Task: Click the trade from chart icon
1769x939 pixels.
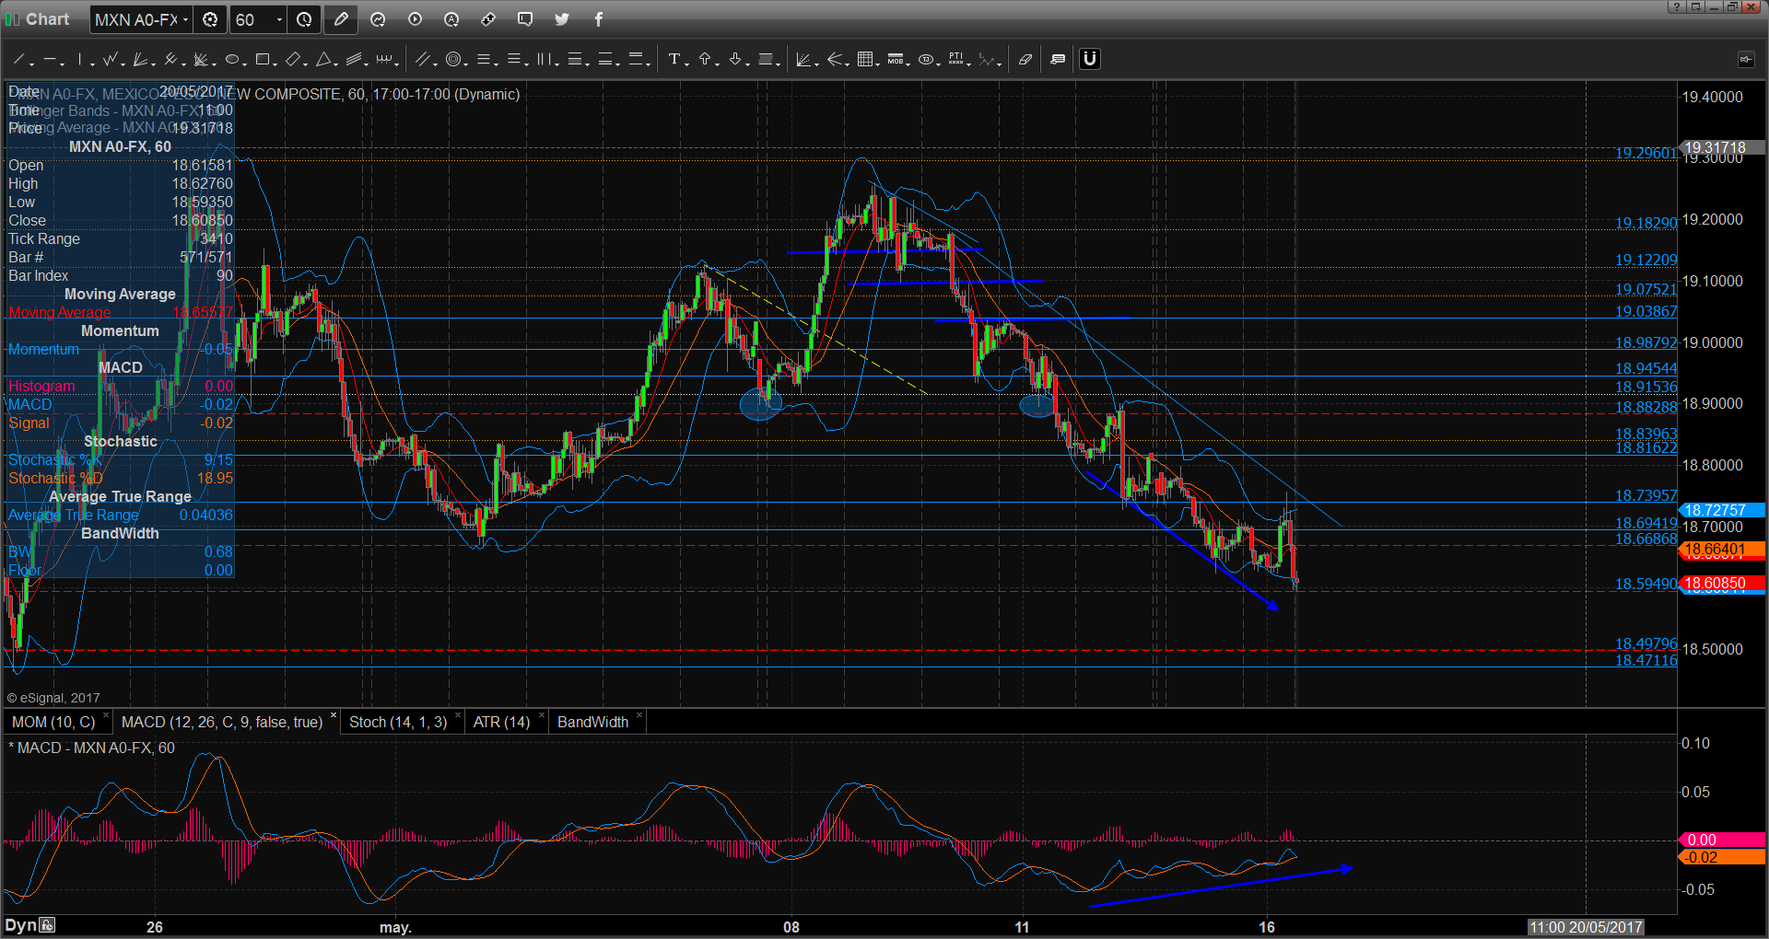Action: coord(488,19)
